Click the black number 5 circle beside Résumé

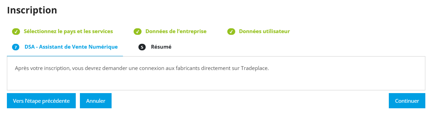pos(142,47)
